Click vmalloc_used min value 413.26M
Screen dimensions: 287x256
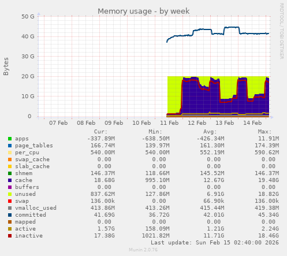point(157,208)
